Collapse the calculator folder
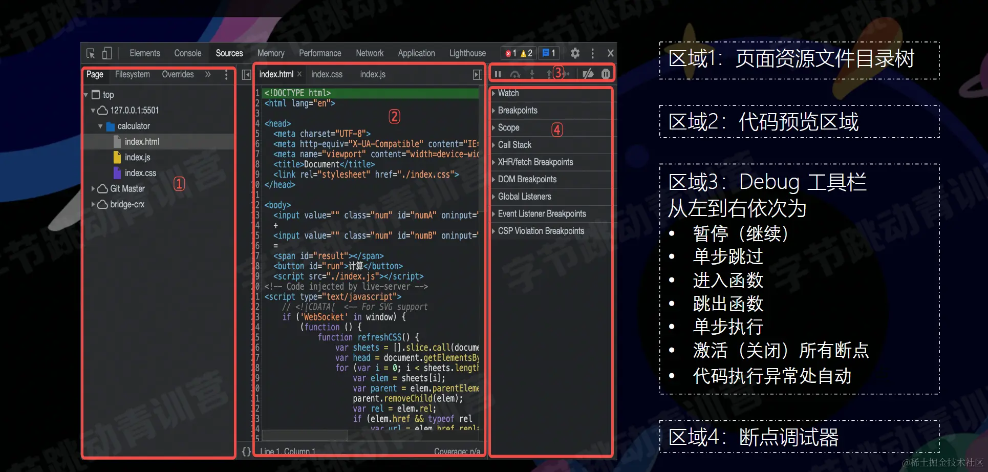 pyautogui.click(x=100, y=126)
